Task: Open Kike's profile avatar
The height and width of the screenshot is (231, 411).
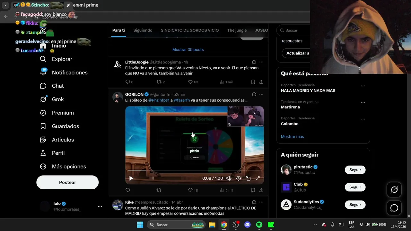Action: 118,205
